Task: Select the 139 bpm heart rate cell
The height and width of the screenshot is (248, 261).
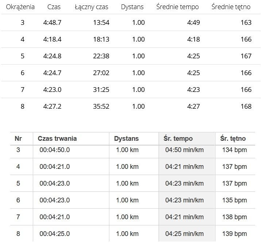Action: (234, 234)
